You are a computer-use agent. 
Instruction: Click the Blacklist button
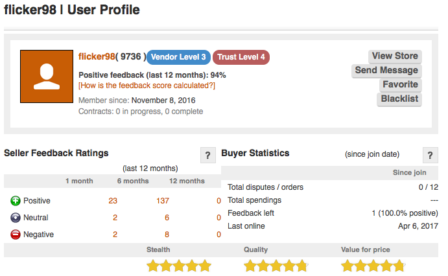399,99
